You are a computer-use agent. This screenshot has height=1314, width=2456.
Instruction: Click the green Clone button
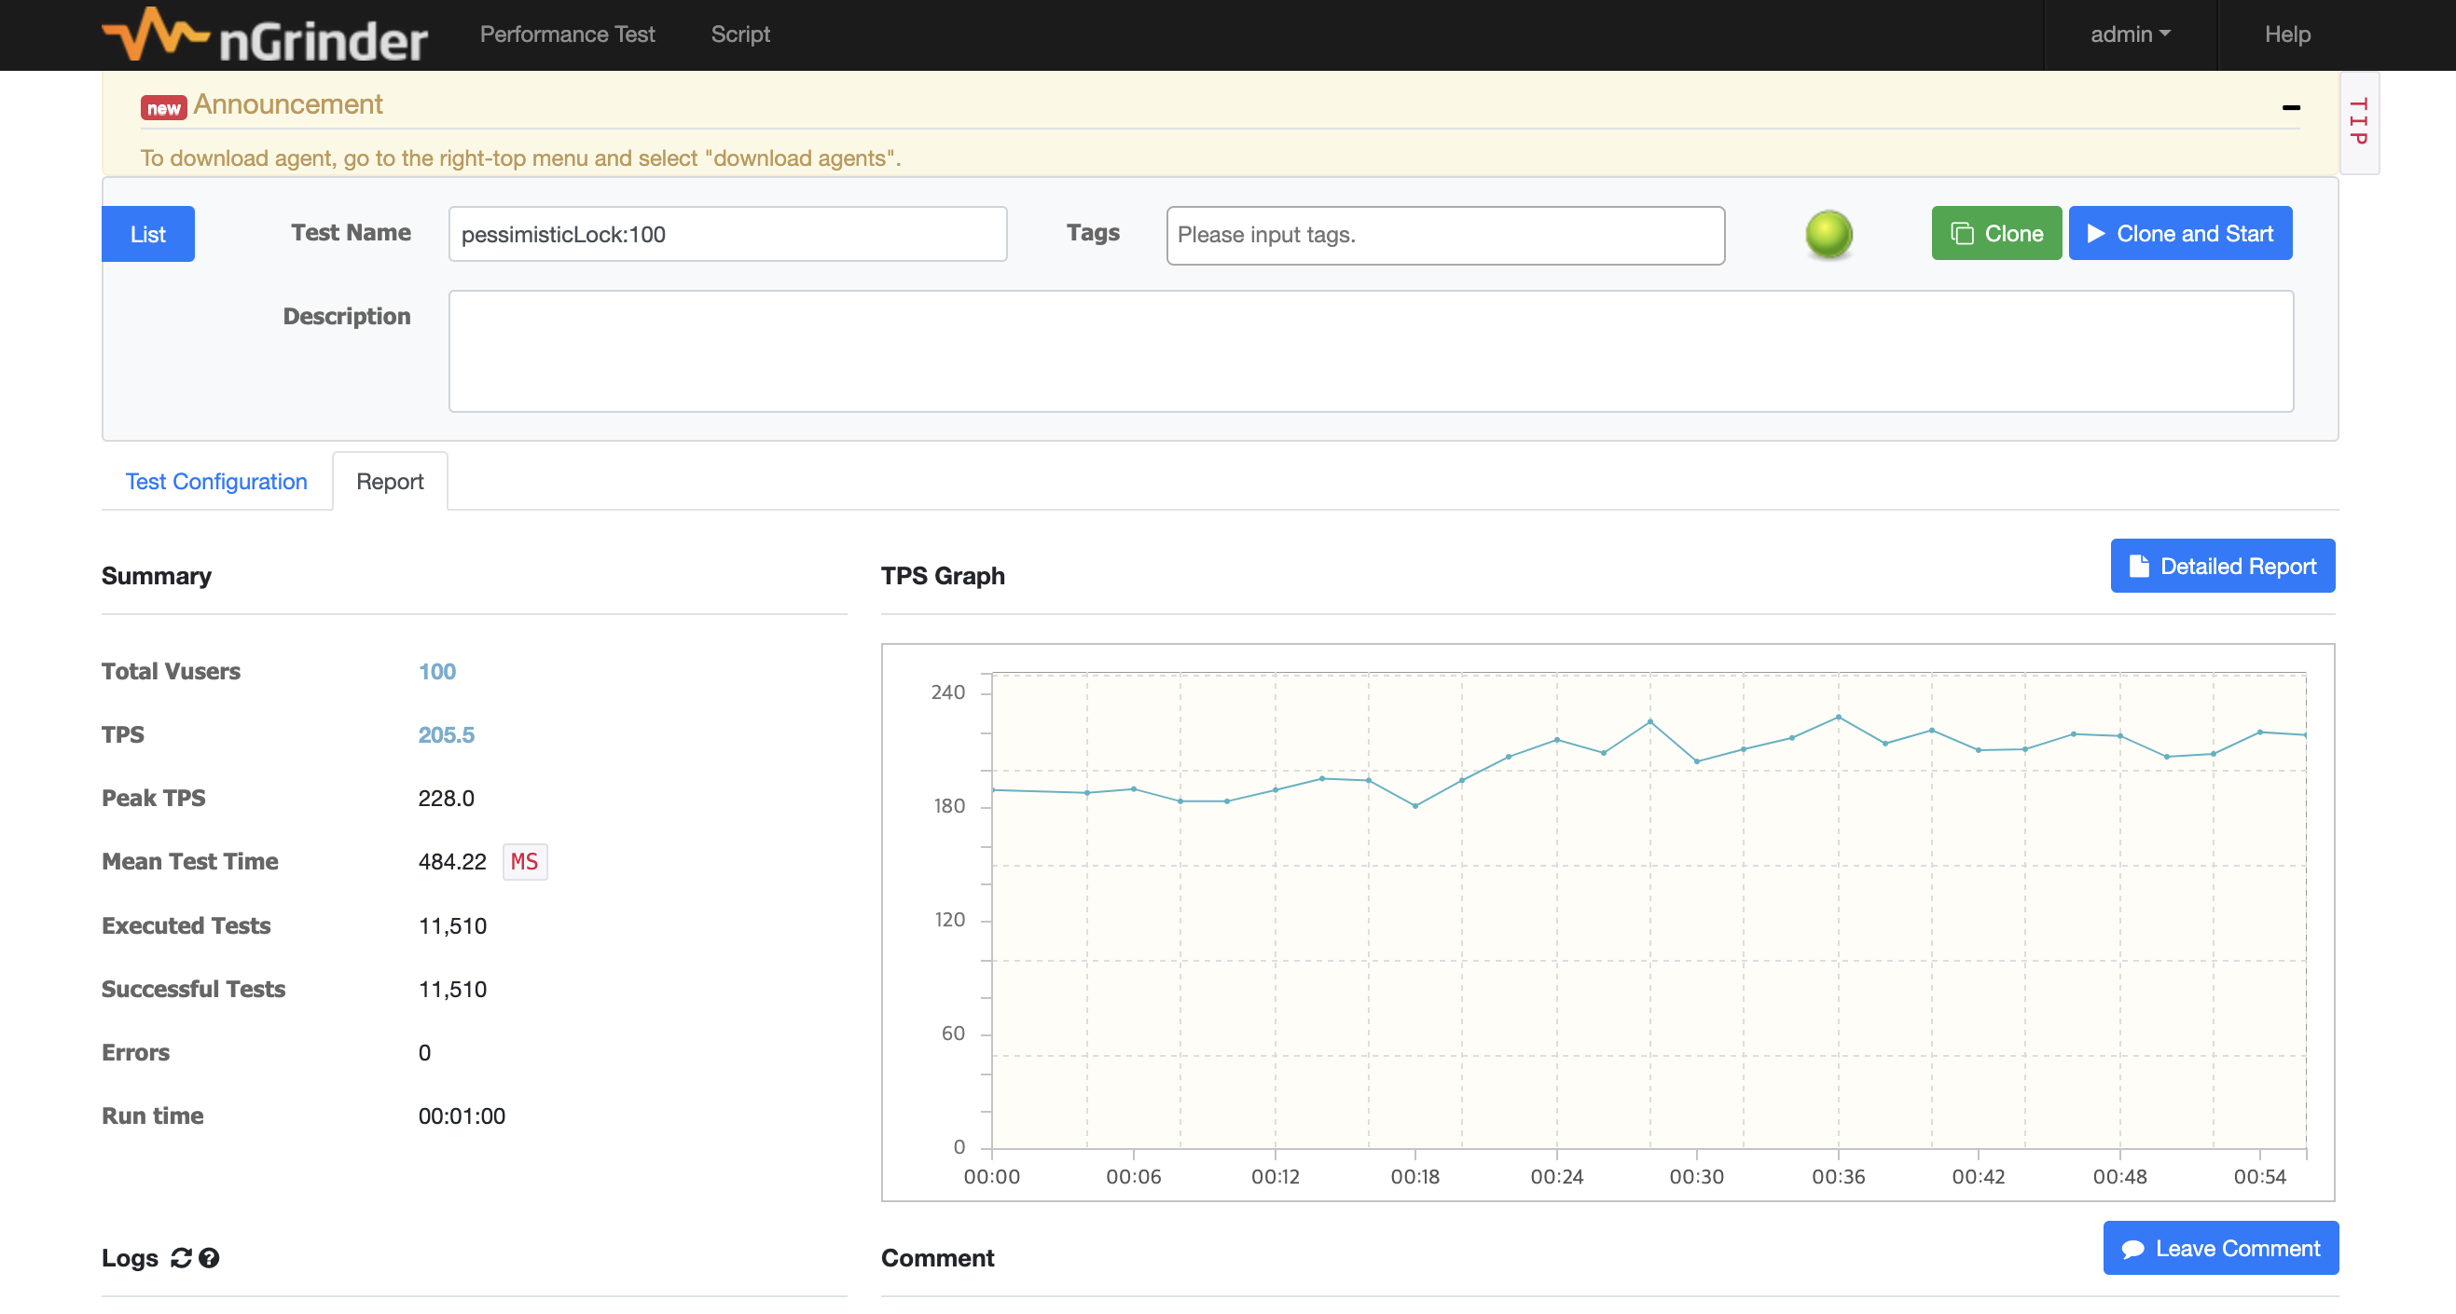point(1995,234)
